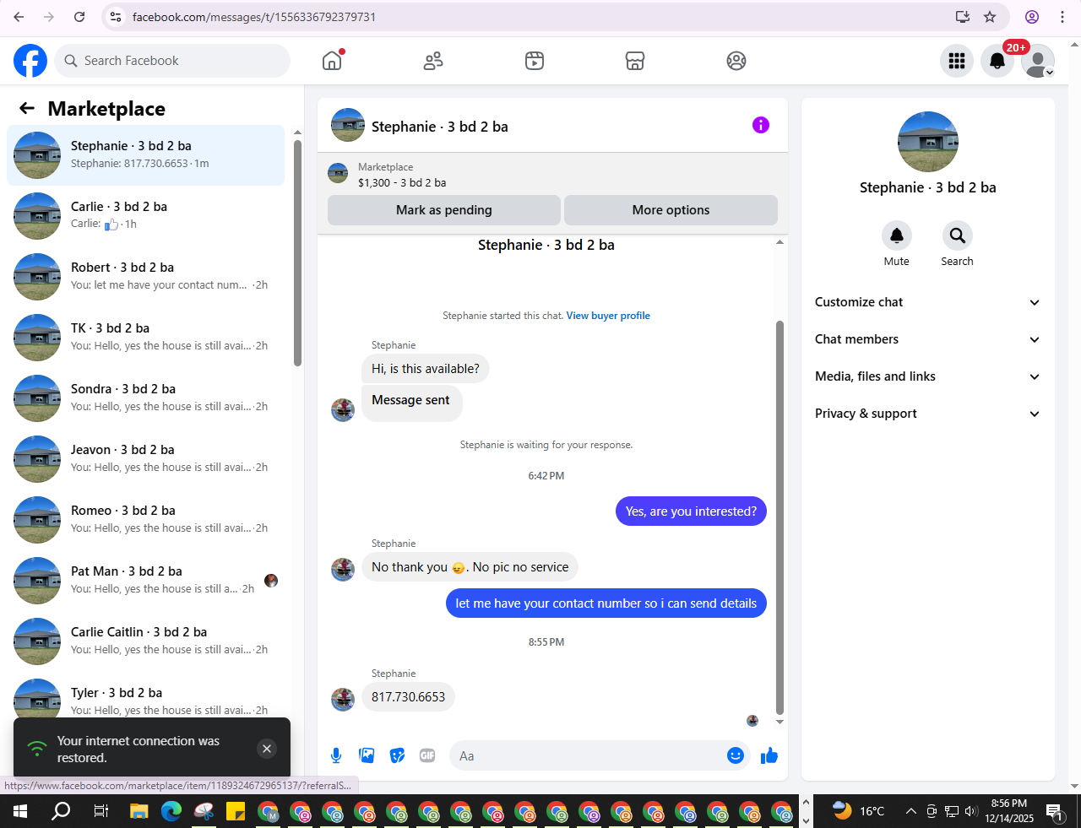Open Stephanie · 3 bd 2 ba conversation
The image size is (1081, 828).
(145, 155)
